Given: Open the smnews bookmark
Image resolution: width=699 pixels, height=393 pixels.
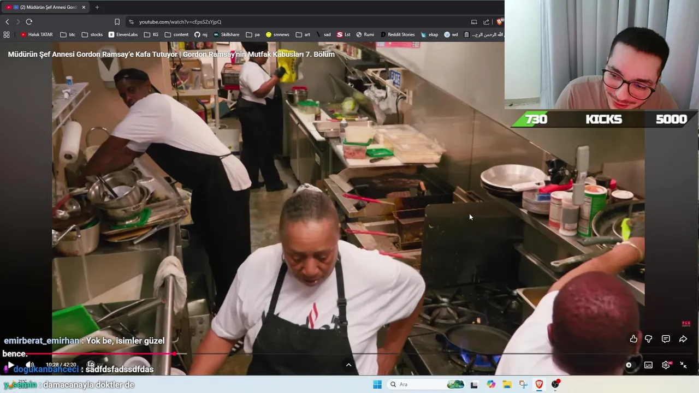Looking at the screenshot, I should 277,34.
